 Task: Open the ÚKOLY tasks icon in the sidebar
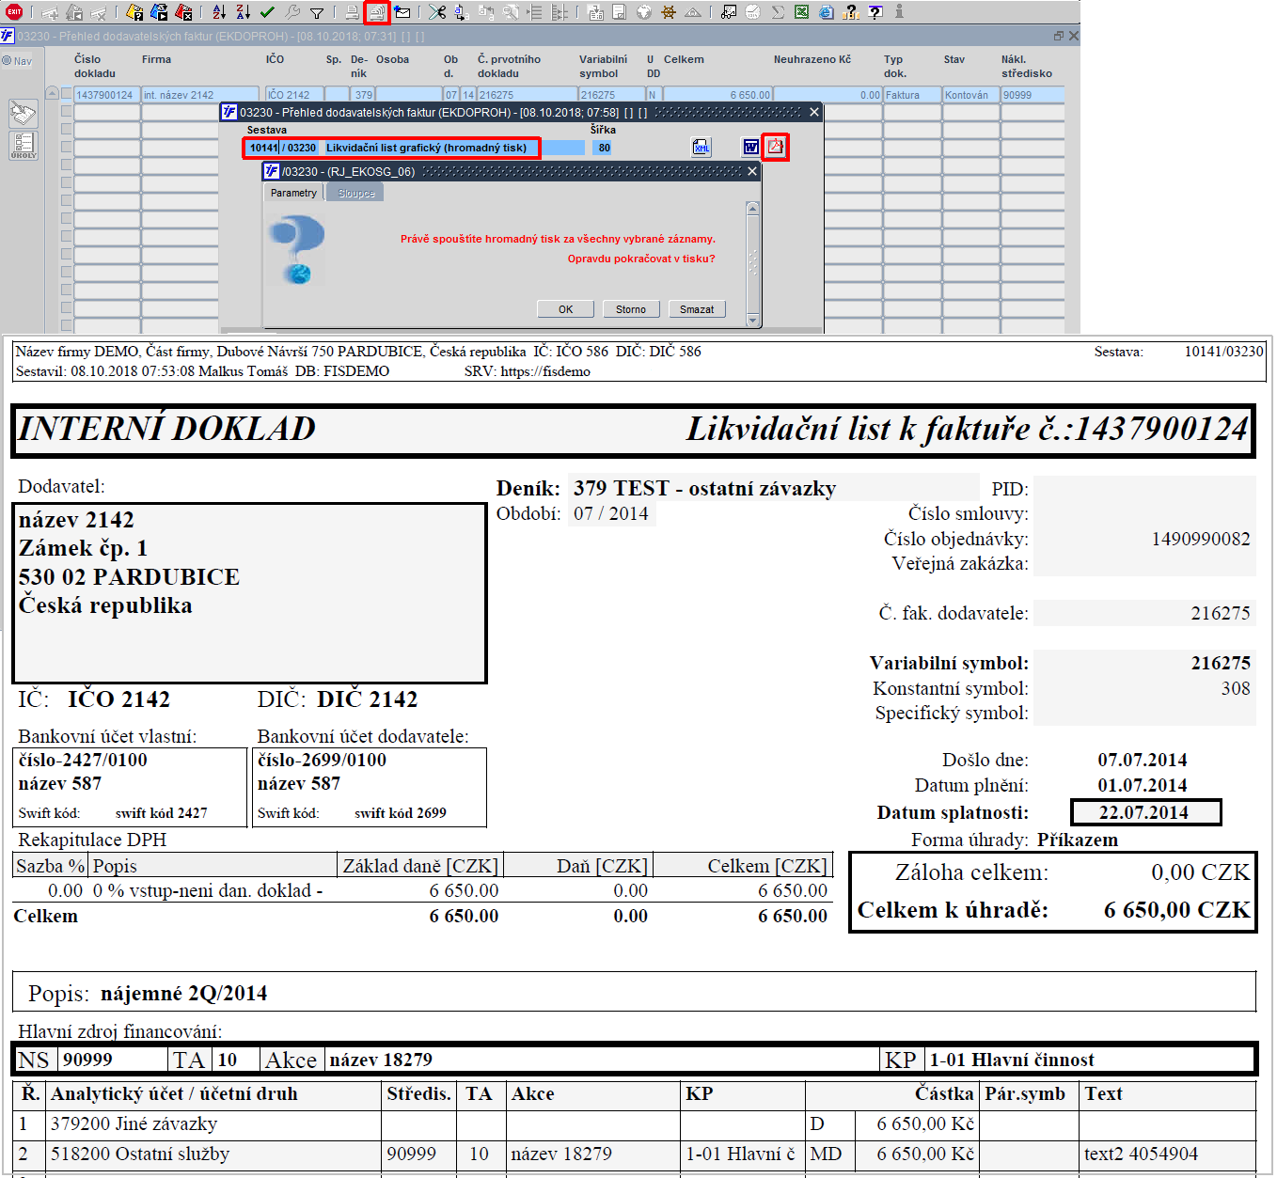(24, 145)
